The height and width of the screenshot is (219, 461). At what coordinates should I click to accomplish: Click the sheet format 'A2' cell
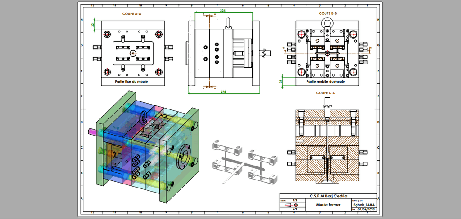tap(295, 210)
